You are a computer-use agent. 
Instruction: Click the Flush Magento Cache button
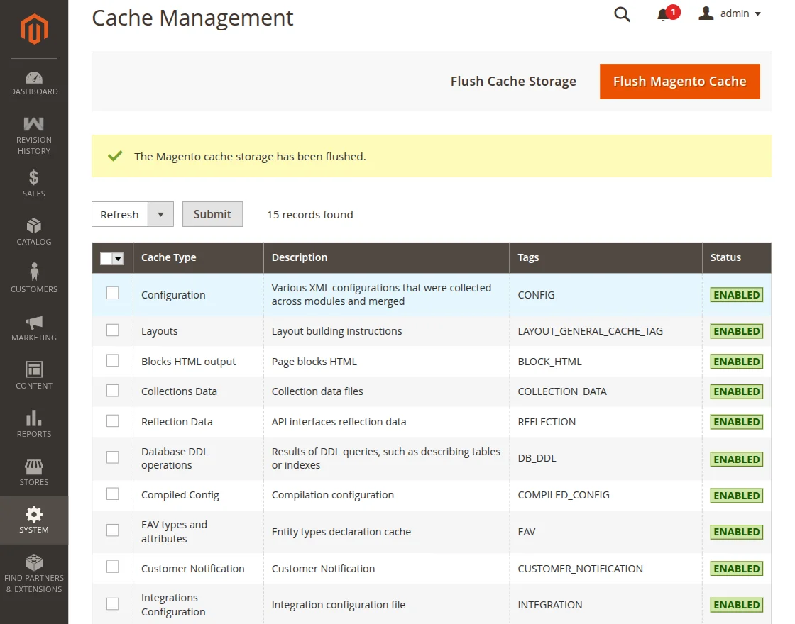pyautogui.click(x=679, y=82)
